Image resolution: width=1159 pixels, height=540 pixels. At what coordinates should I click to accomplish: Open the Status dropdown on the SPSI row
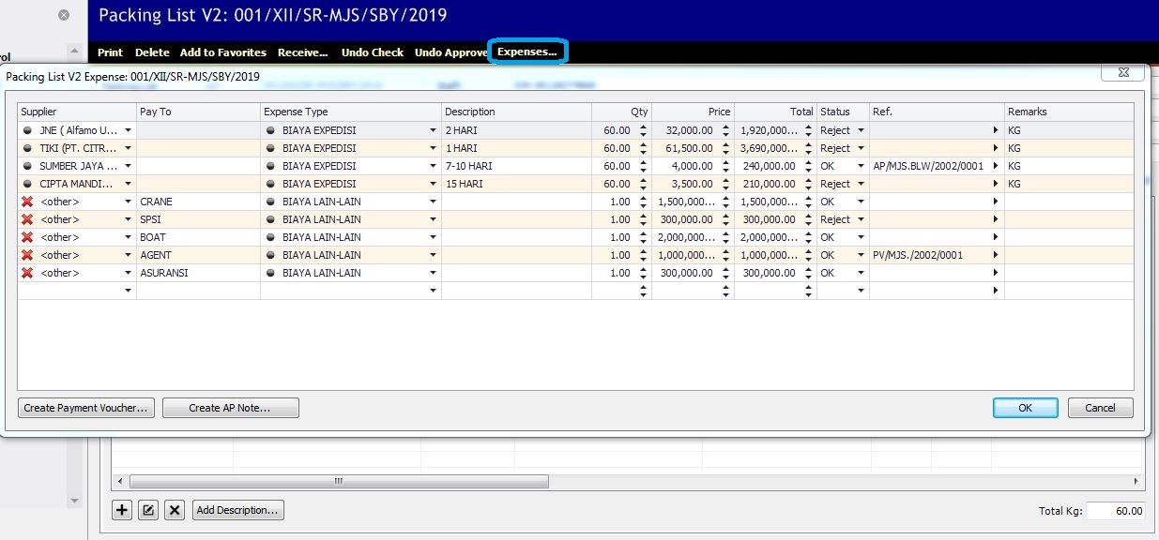(861, 219)
